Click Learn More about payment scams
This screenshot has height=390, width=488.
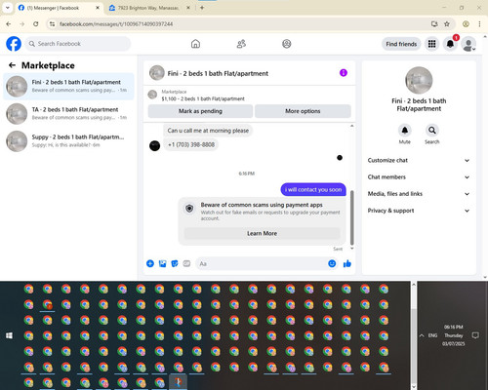pos(263,233)
